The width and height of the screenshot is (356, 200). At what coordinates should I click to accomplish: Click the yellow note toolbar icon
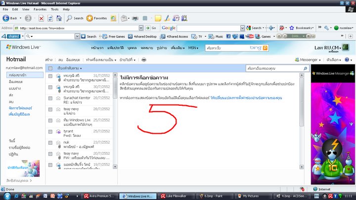point(158,18)
